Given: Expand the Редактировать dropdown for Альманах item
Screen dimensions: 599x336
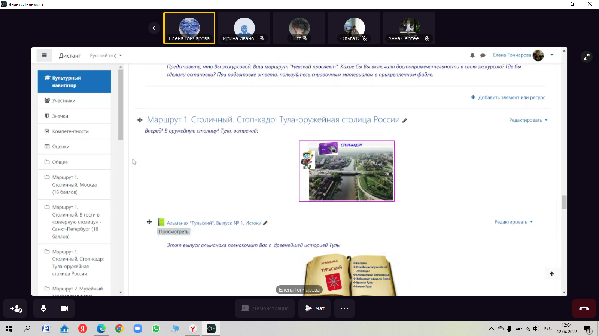Looking at the screenshot, I should [513, 222].
